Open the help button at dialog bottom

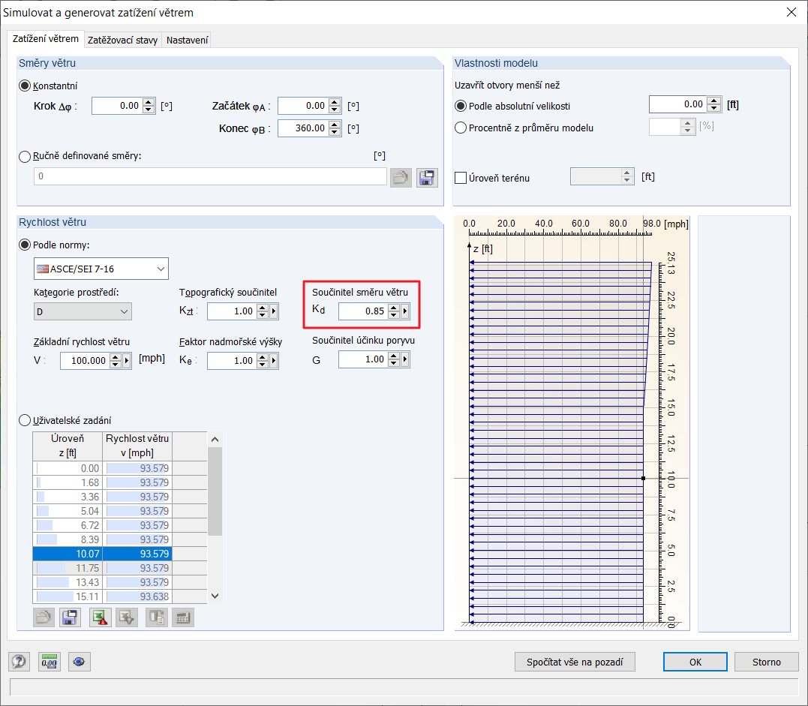click(19, 662)
